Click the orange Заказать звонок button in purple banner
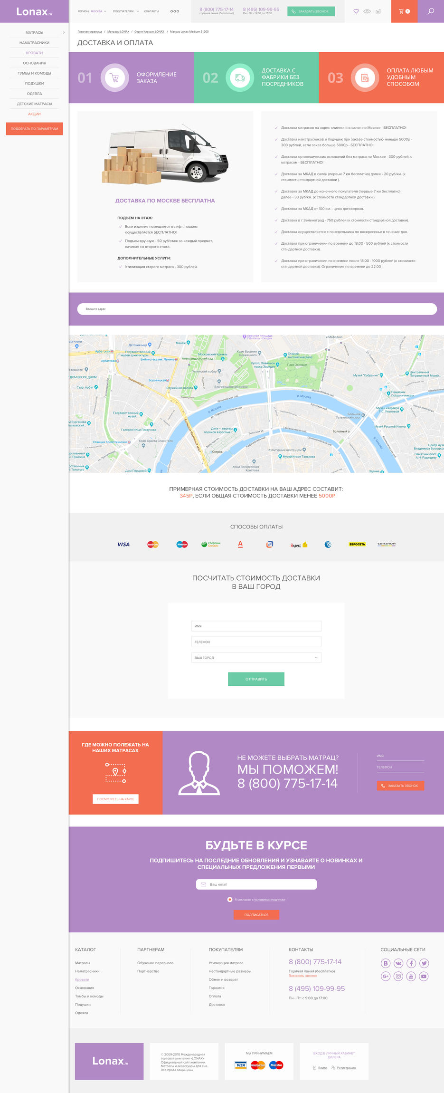The height and width of the screenshot is (1093, 444). click(400, 786)
